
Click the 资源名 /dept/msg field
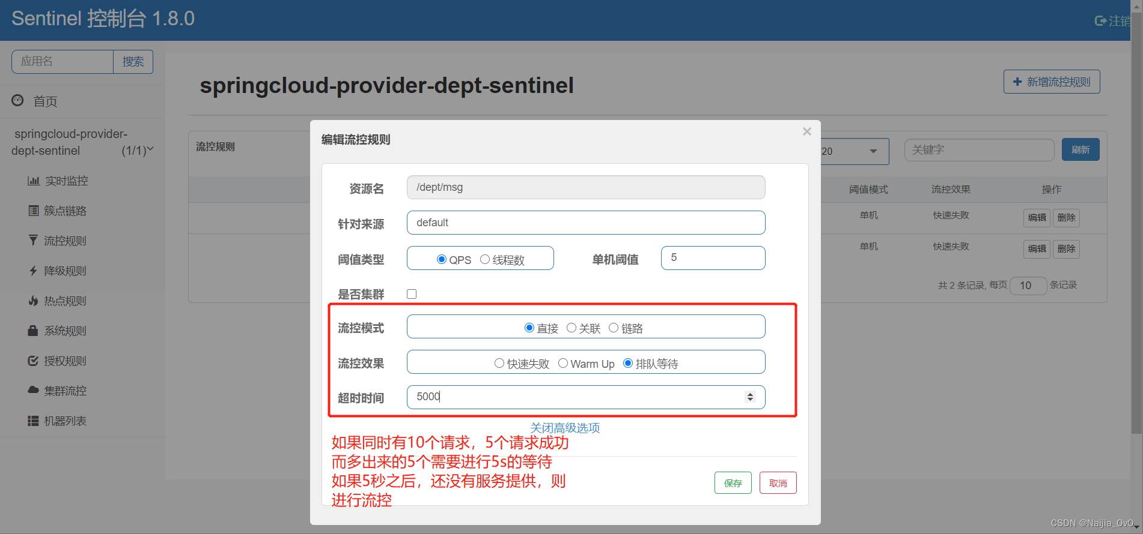pos(586,187)
